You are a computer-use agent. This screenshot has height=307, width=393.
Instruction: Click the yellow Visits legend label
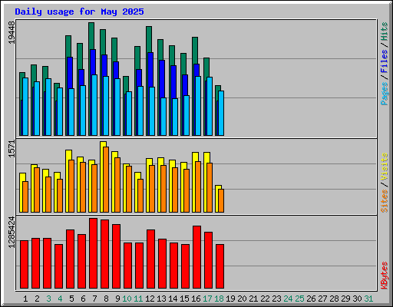tap(385, 167)
